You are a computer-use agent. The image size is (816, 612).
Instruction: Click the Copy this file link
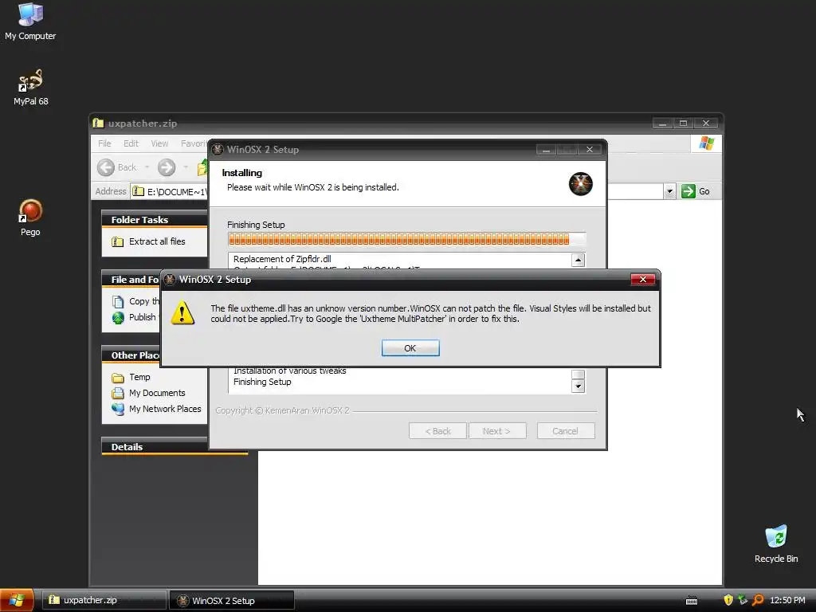click(x=144, y=301)
